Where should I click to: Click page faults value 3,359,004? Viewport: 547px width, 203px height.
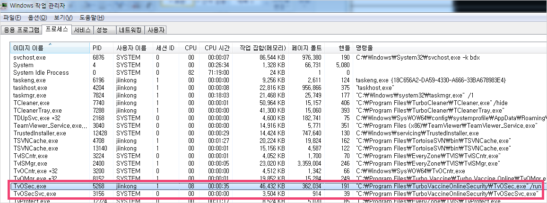308,164
